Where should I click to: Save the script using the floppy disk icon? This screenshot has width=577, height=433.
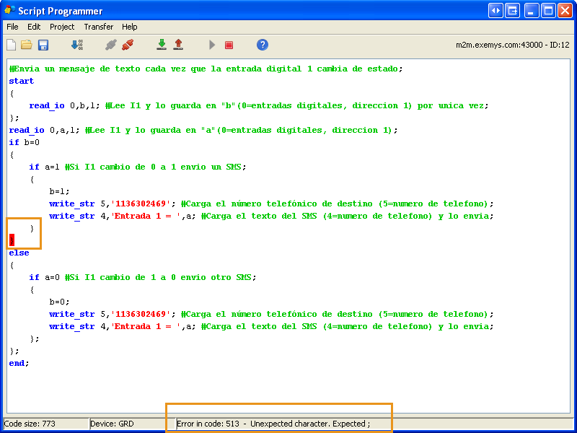click(x=43, y=45)
